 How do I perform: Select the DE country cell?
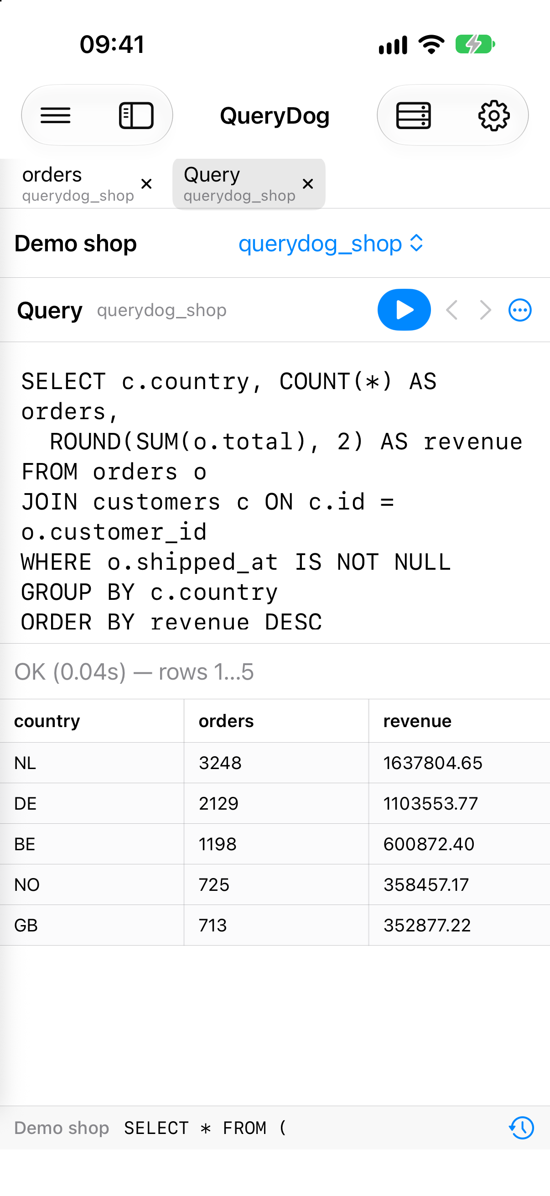tap(92, 803)
